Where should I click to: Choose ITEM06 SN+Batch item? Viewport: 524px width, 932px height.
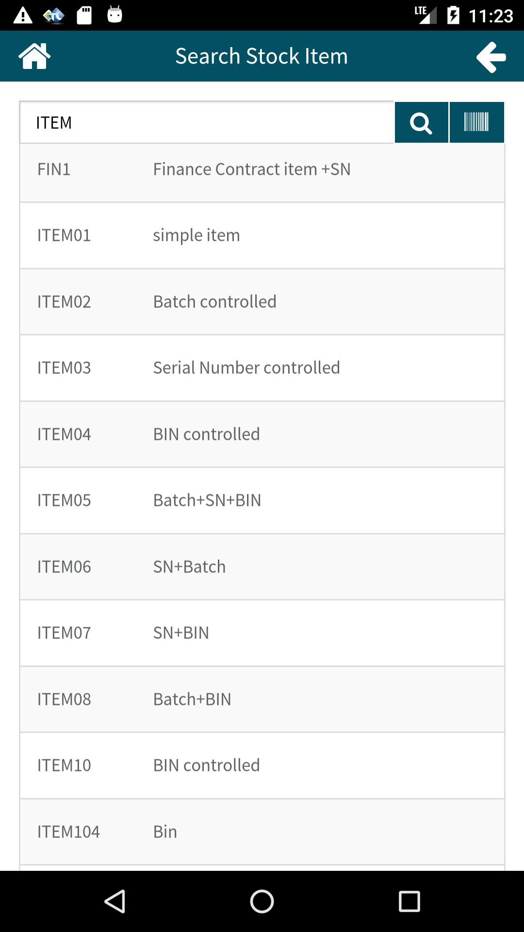[262, 567]
